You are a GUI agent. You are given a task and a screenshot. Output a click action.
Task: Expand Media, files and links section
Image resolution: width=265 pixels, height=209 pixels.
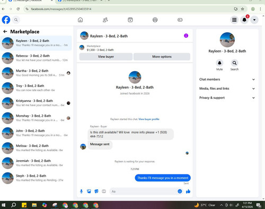tap(227, 89)
